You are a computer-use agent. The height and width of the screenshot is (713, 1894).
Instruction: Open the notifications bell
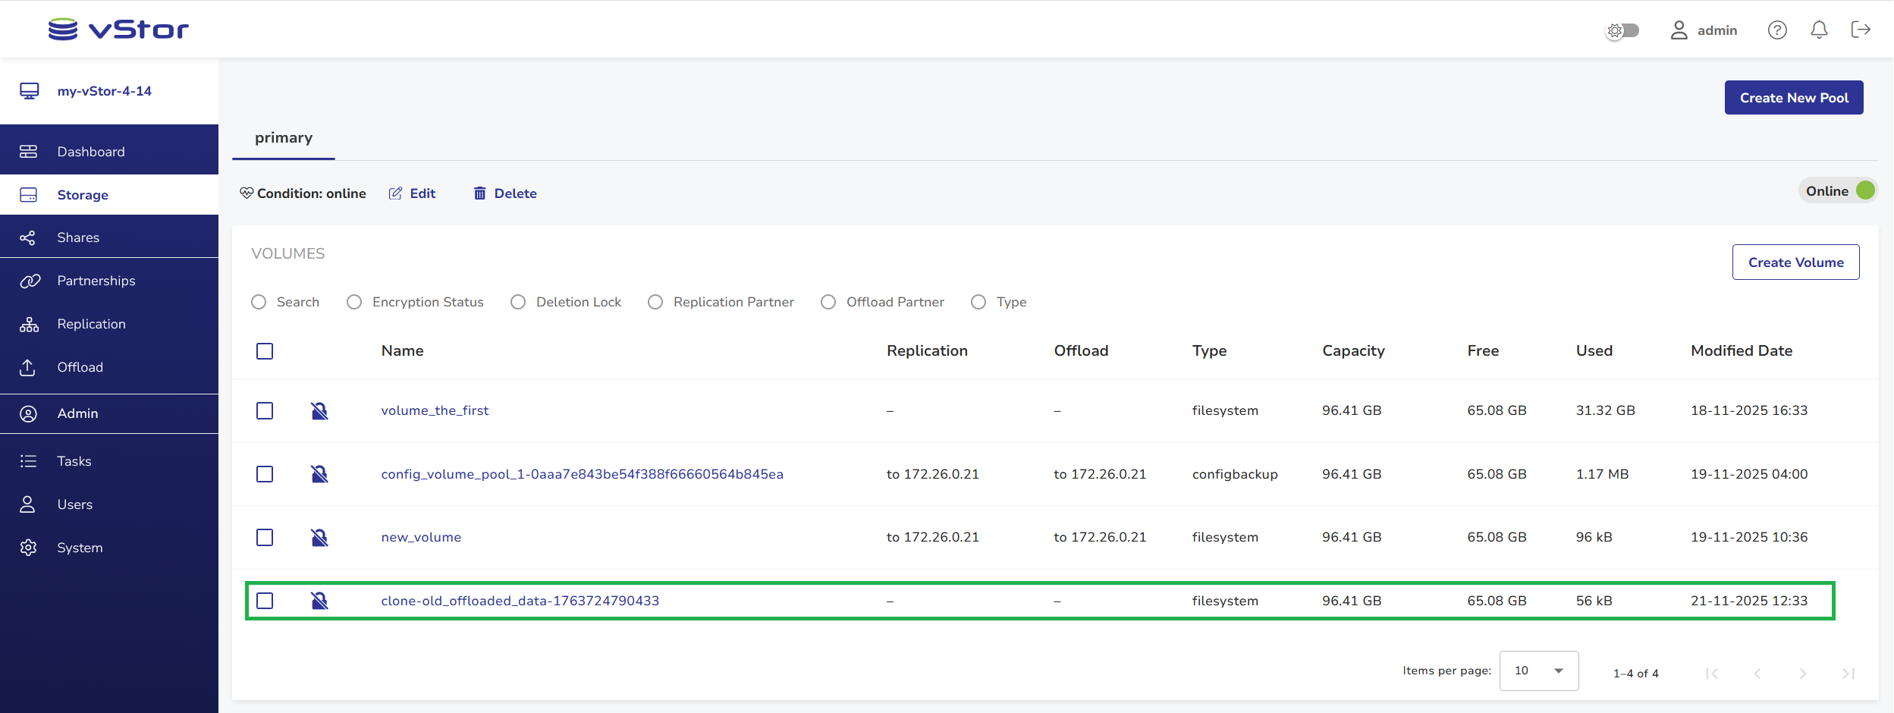(x=1819, y=30)
